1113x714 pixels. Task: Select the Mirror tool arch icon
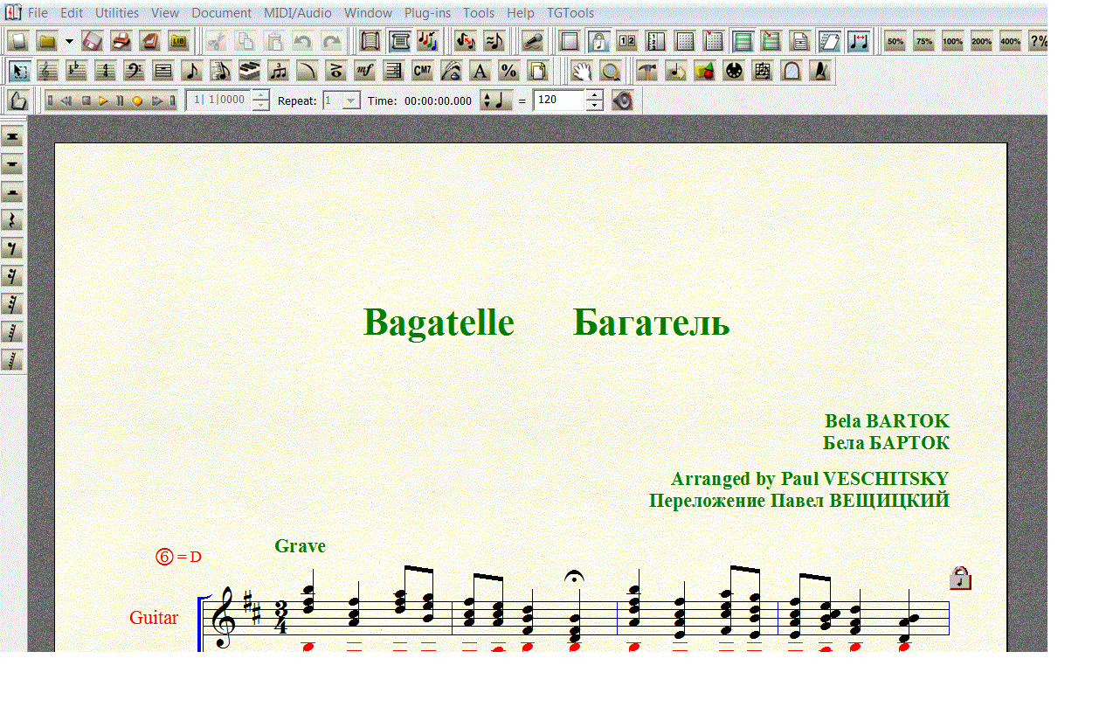tap(792, 71)
